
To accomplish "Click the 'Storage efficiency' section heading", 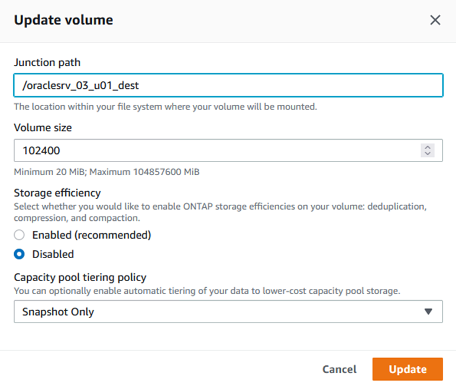I will click(x=57, y=192).
